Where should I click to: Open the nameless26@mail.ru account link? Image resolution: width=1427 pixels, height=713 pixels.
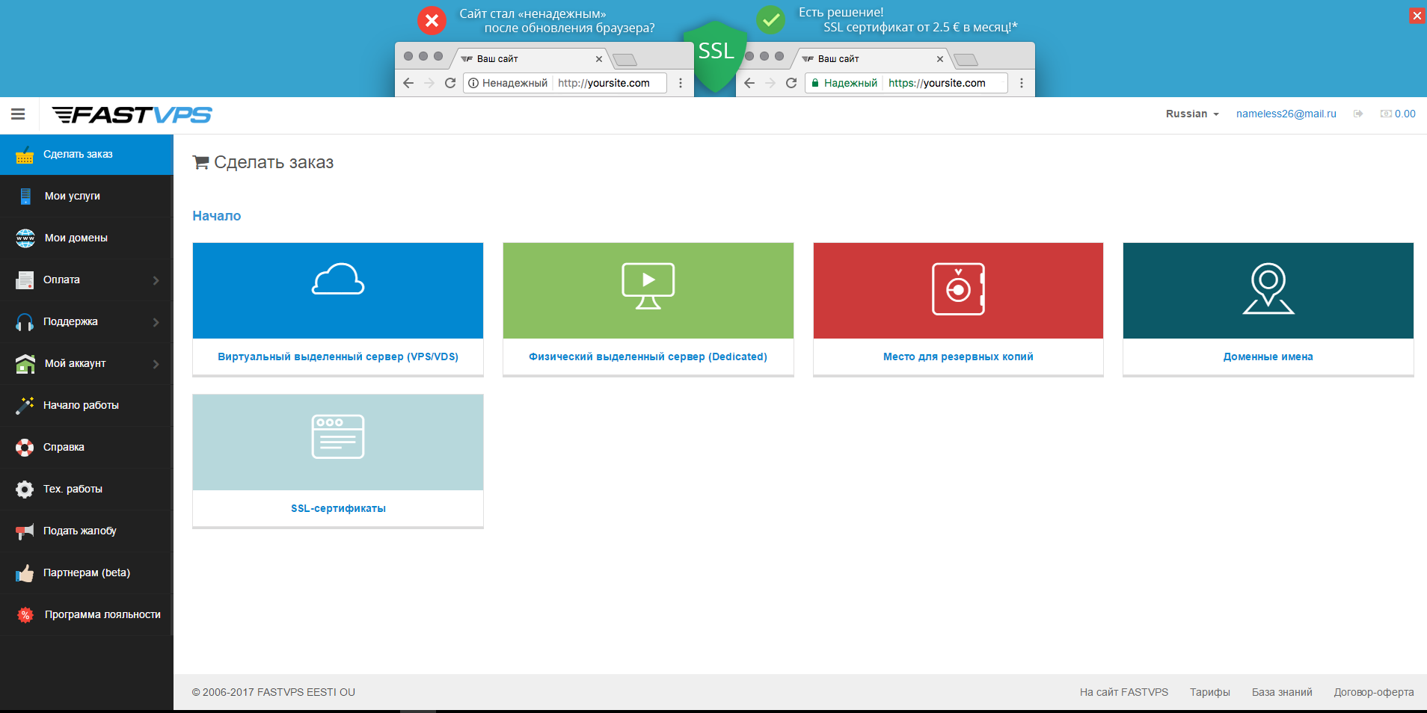tap(1286, 114)
